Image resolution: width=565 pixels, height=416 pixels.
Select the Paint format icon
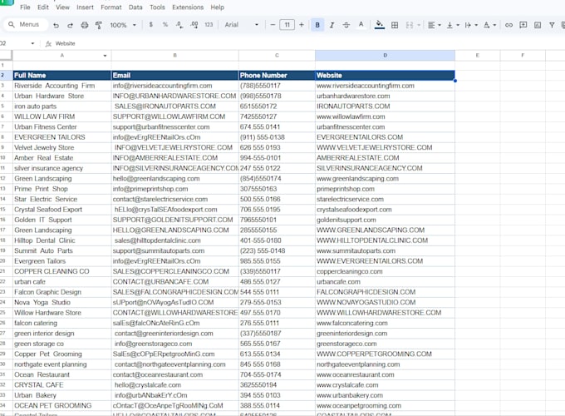98,25
